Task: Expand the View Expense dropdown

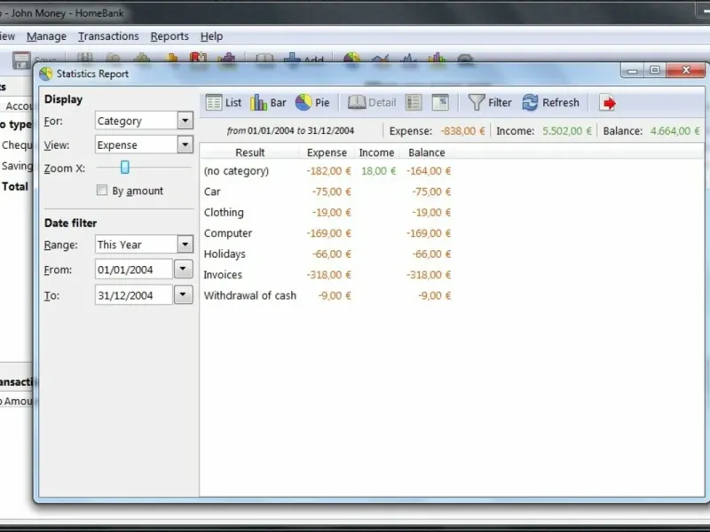Action: [x=185, y=145]
